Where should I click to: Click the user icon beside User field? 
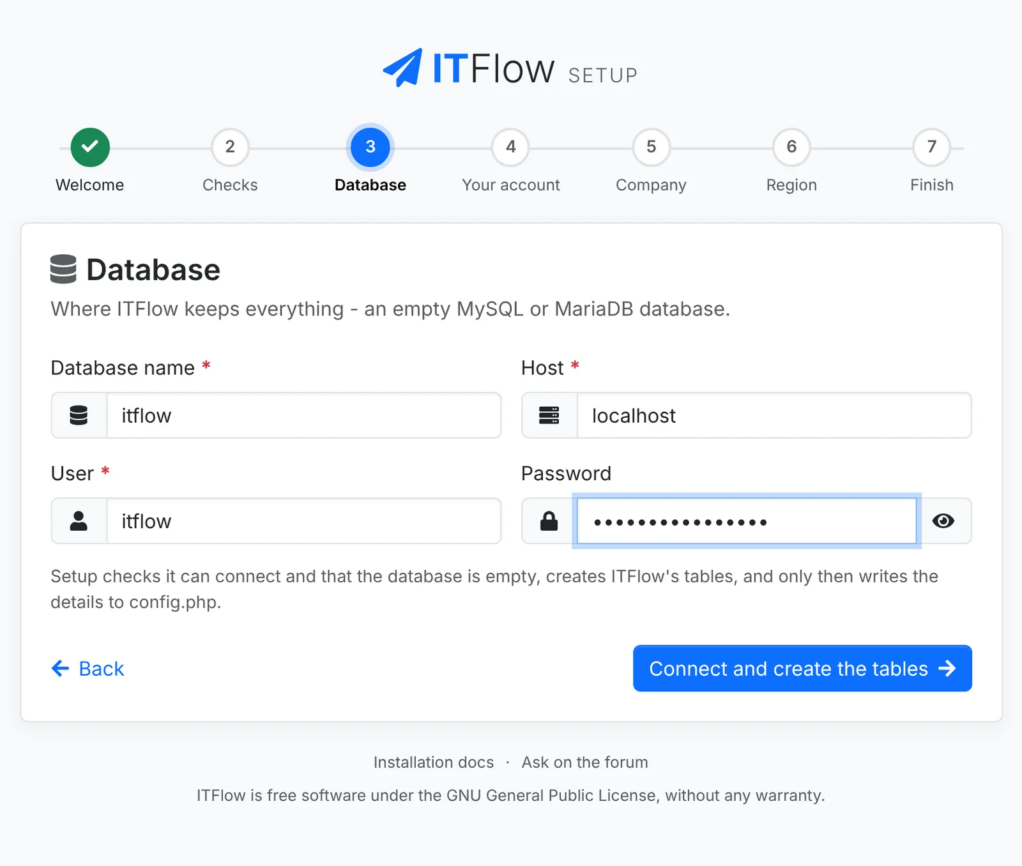pos(79,521)
